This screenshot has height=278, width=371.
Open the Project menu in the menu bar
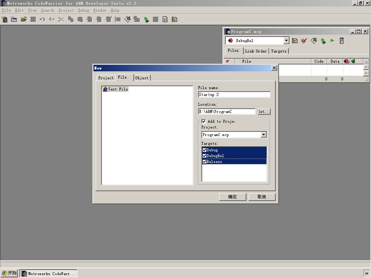66,10
